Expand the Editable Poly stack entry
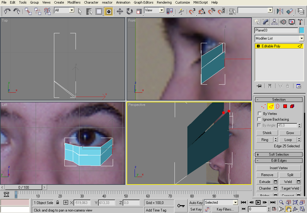The height and width of the screenshot is (213, 307). click(x=258, y=46)
